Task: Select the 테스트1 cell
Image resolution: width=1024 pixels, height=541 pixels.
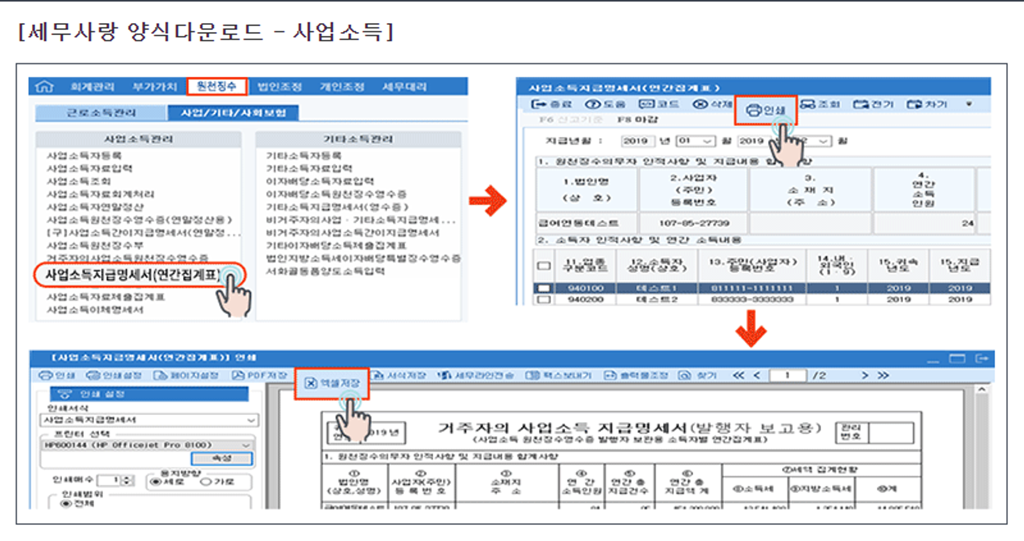Action: [657, 288]
